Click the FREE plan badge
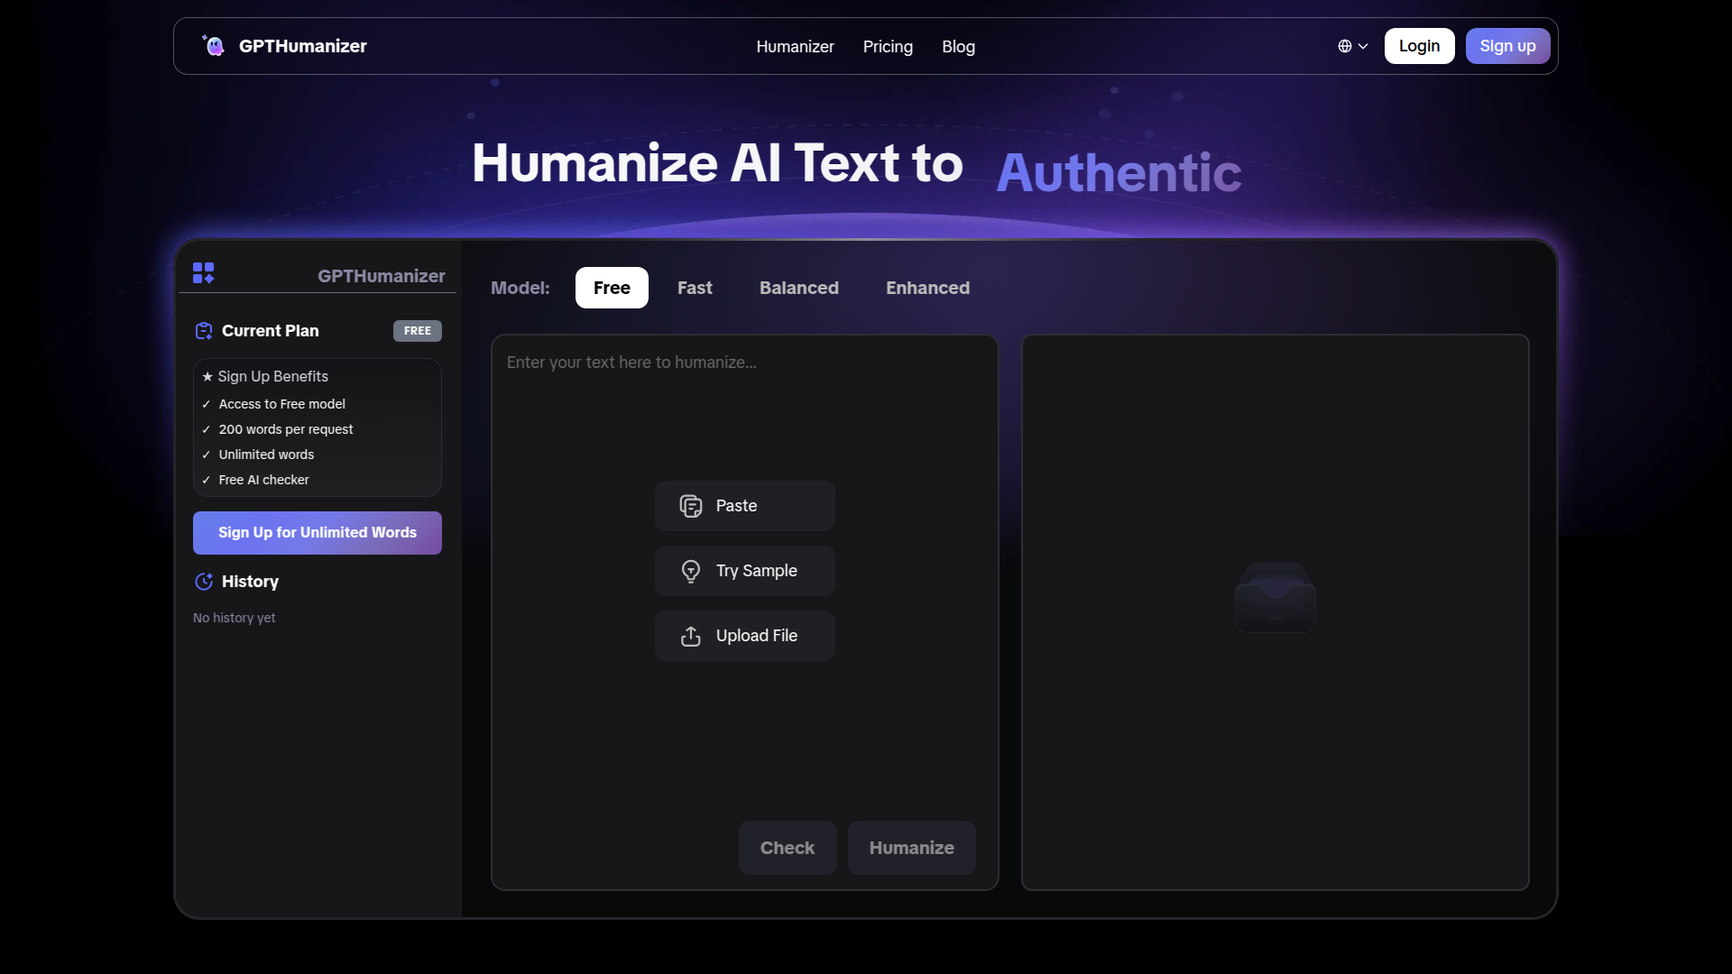1732x974 pixels. 417,331
